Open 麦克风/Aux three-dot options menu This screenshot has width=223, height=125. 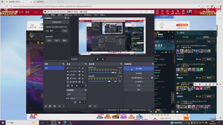[x=120, y=72]
